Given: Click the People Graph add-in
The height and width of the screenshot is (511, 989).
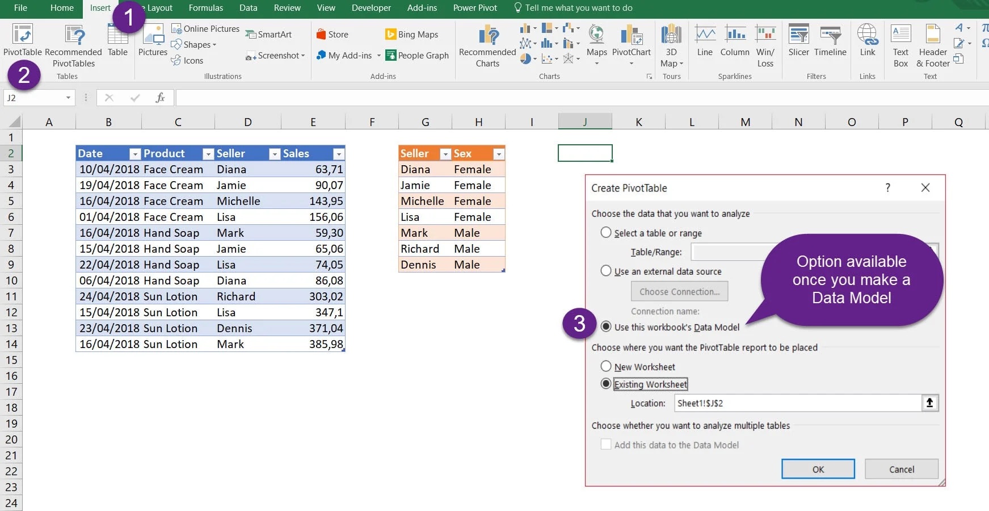Looking at the screenshot, I should click(417, 55).
